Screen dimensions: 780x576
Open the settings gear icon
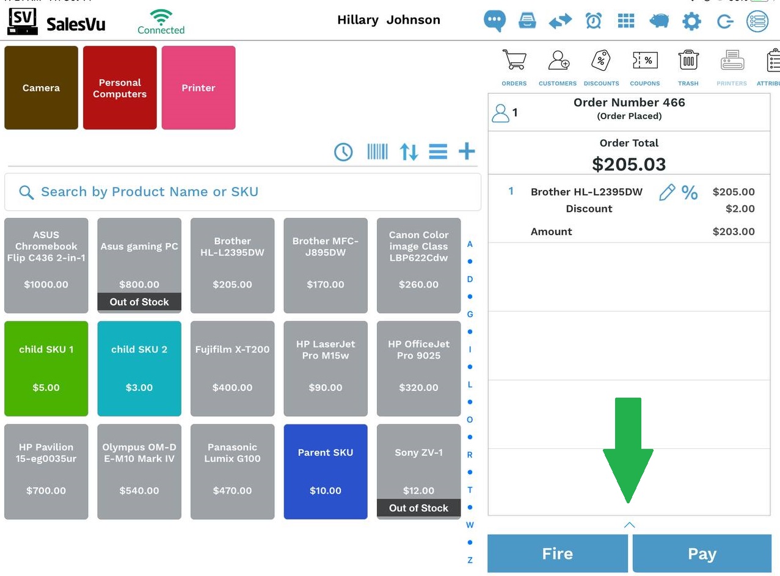(691, 21)
